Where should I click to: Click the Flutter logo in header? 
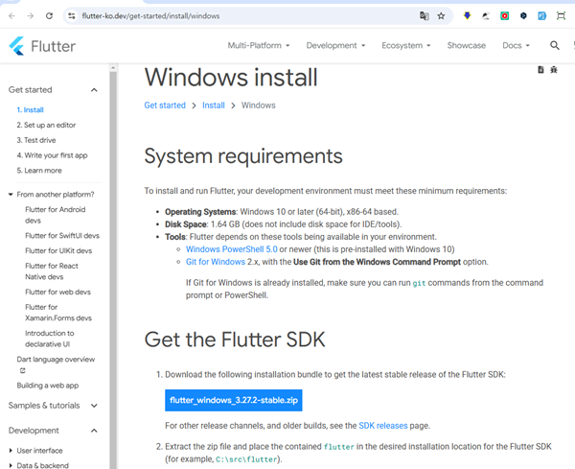(x=42, y=46)
